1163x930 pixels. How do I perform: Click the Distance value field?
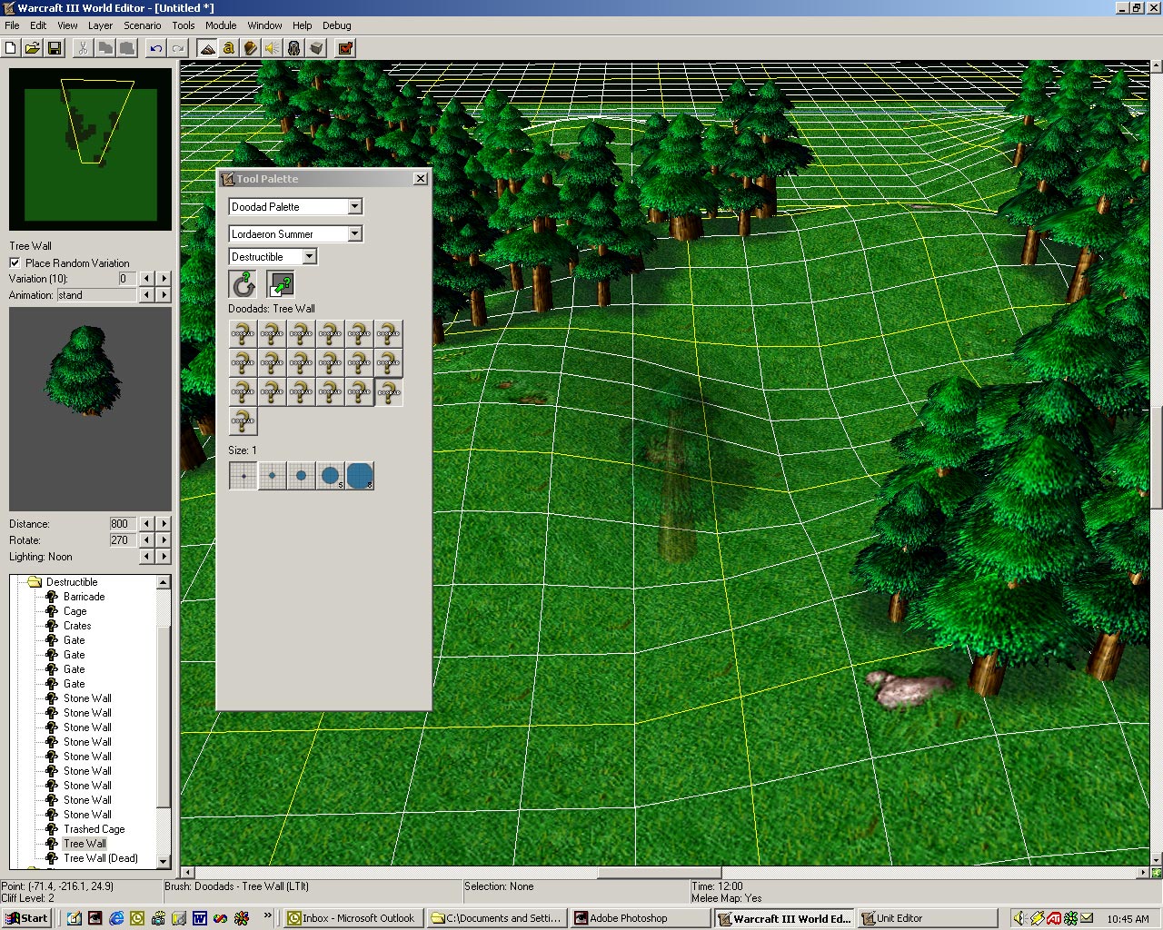pyautogui.click(x=122, y=524)
